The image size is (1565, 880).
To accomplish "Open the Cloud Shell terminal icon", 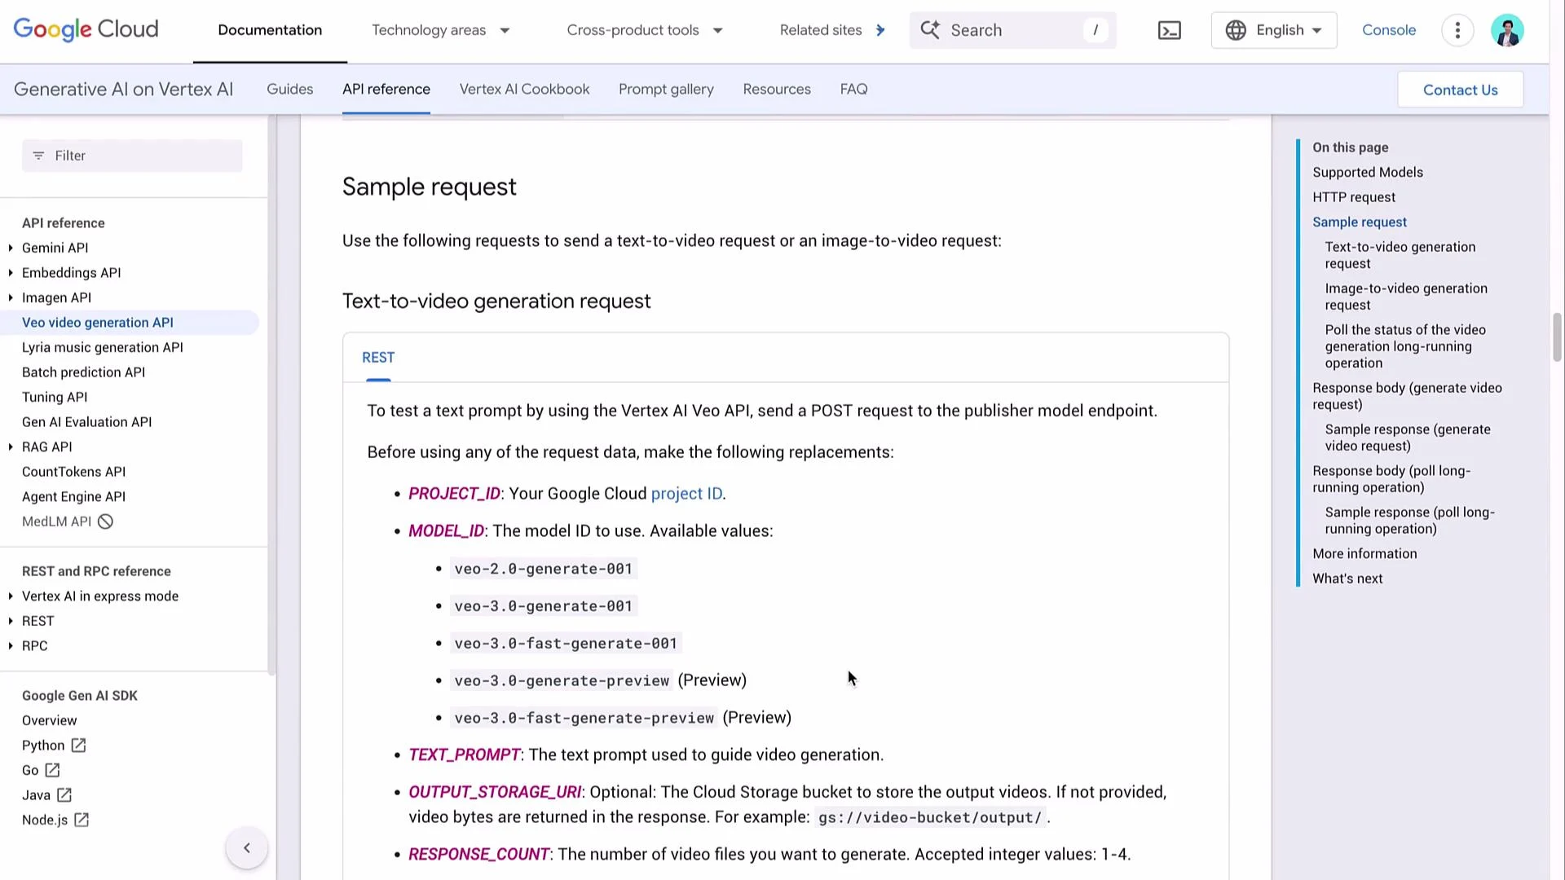I will tap(1170, 31).
